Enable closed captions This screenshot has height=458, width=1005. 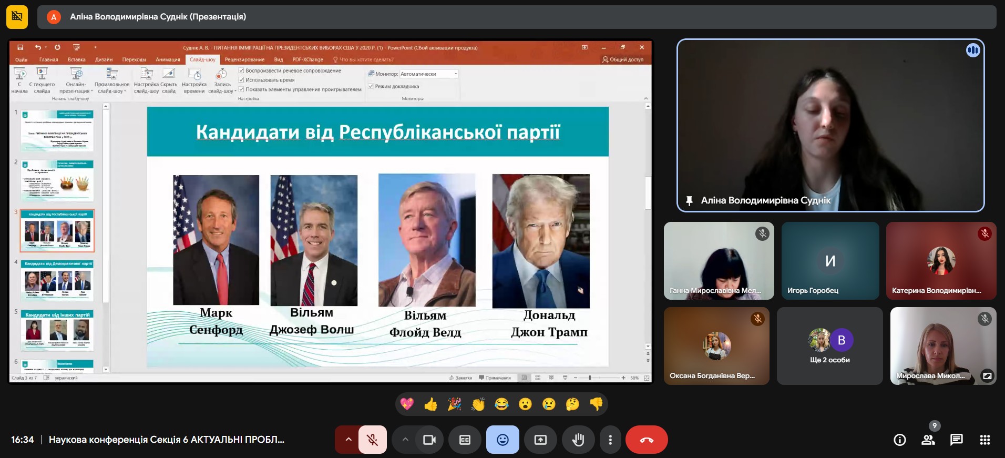[465, 440]
